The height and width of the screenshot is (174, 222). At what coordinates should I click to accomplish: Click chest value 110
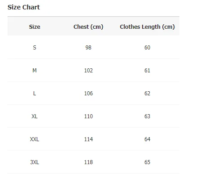pyautogui.click(x=88, y=116)
